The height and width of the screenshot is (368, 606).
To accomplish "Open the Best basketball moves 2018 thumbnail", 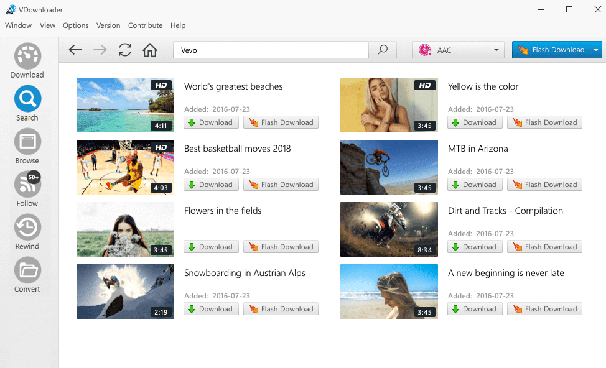I will (125, 167).
